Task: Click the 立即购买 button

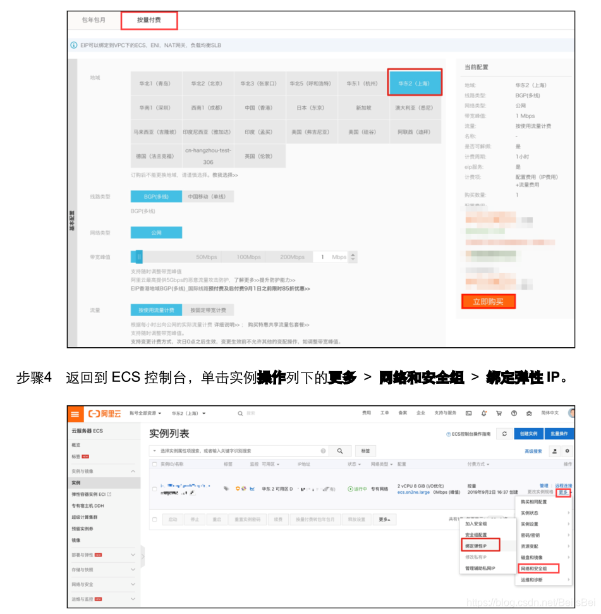Action: [489, 302]
